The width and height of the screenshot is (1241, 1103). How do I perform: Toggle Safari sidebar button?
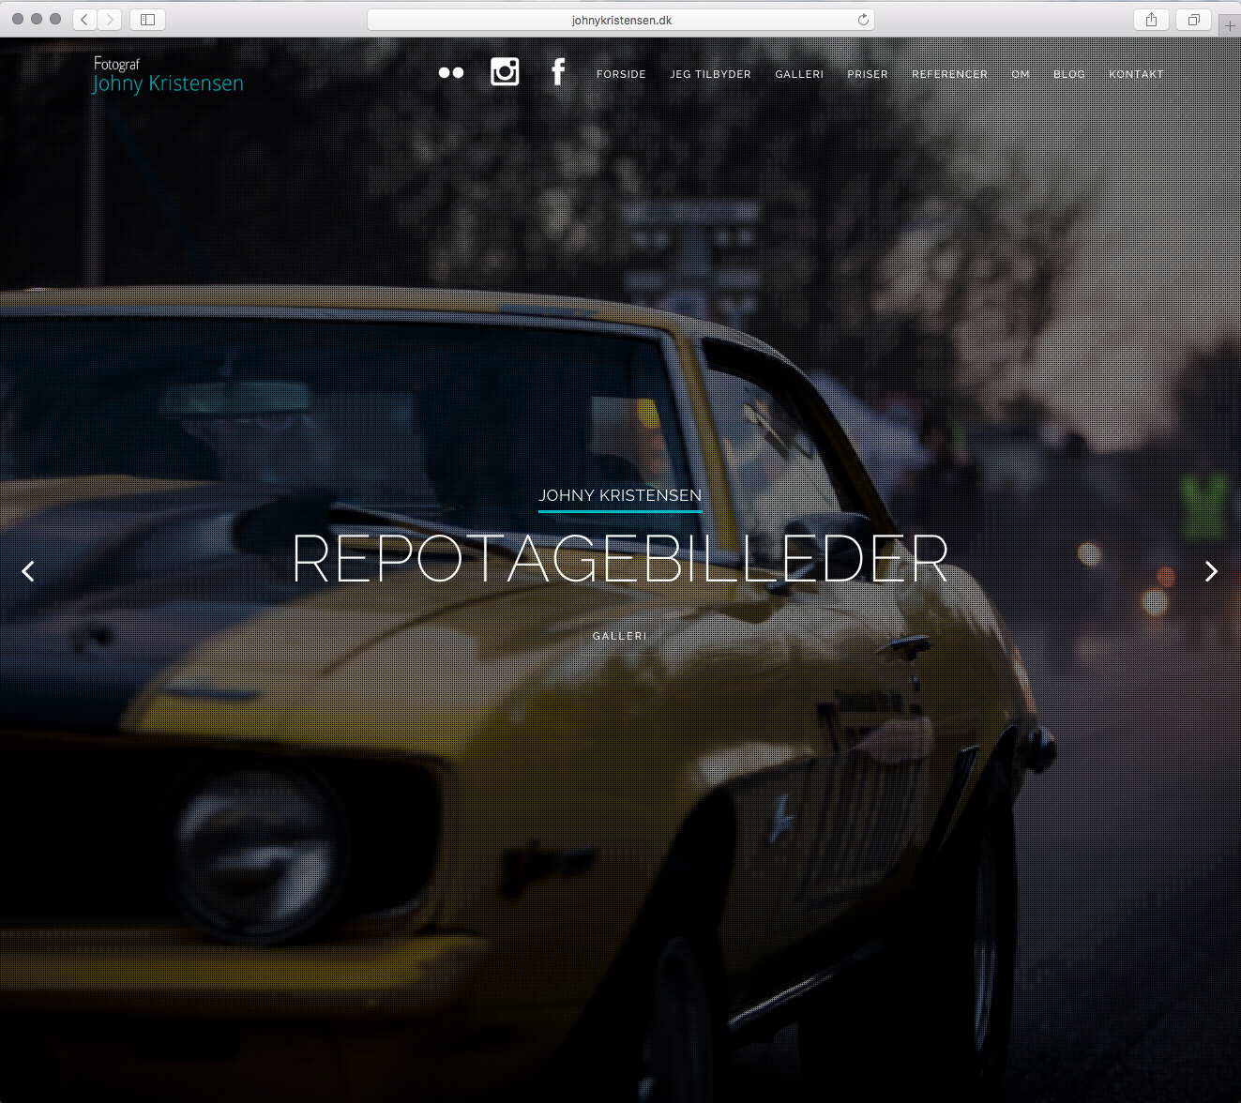(147, 19)
